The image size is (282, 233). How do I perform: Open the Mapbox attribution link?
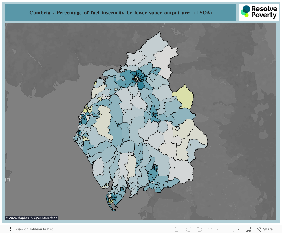click(x=17, y=218)
